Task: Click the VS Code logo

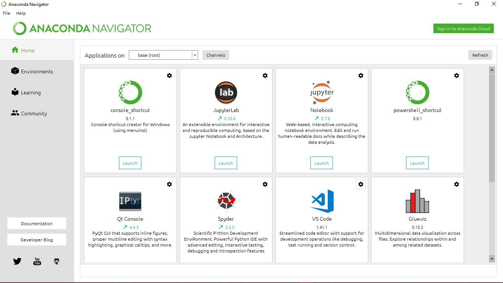Action: pyautogui.click(x=322, y=201)
